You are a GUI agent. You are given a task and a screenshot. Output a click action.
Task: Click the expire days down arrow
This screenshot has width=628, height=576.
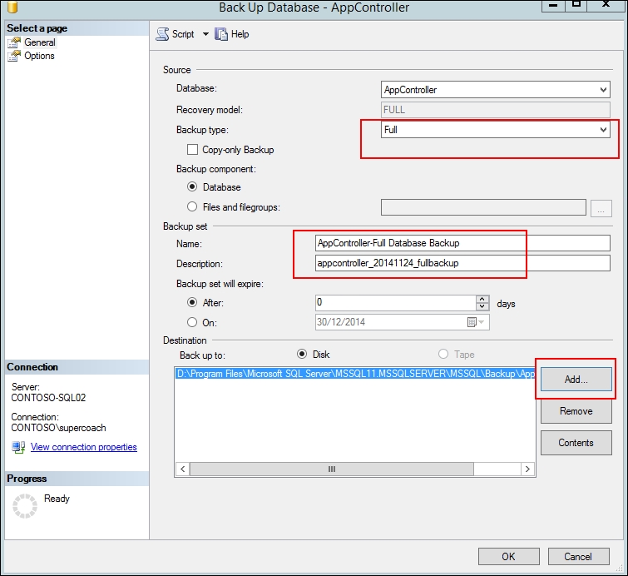coord(482,307)
